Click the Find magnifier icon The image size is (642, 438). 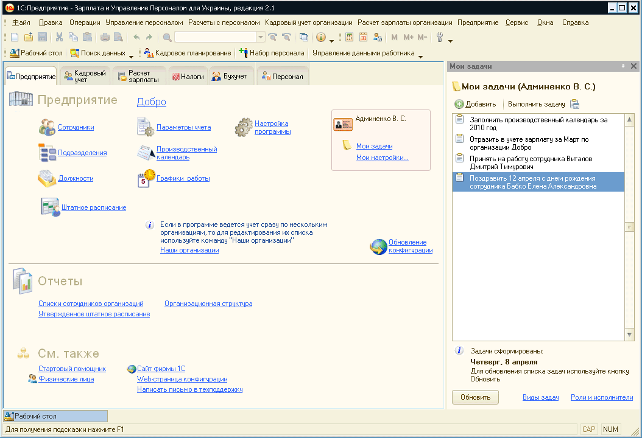pyautogui.click(x=167, y=38)
